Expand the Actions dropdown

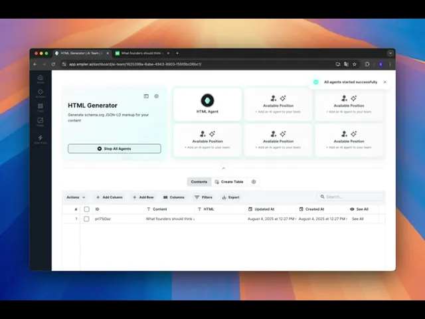76,197
